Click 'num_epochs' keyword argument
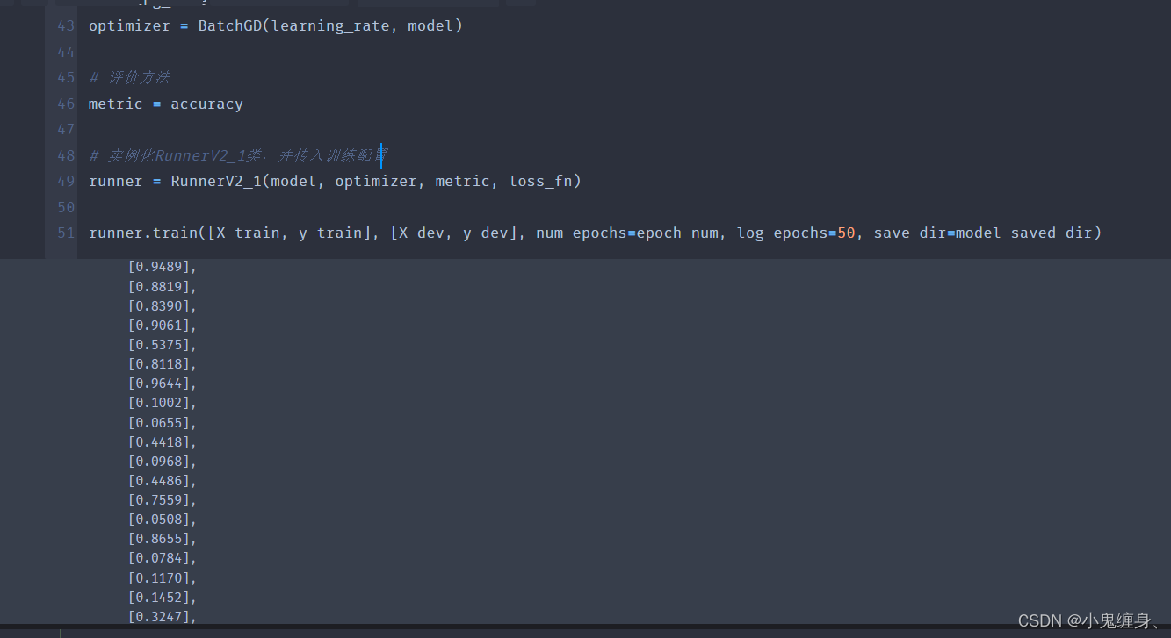Screen dimensions: 1171x638 pos(582,233)
